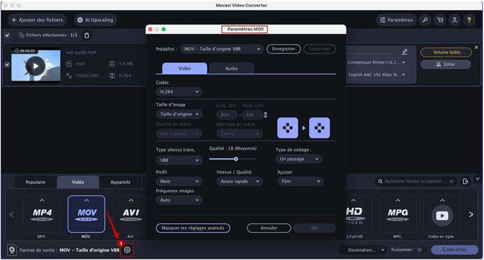Open the Profil Main dropdown
The width and height of the screenshot is (484, 260).
[179, 181]
